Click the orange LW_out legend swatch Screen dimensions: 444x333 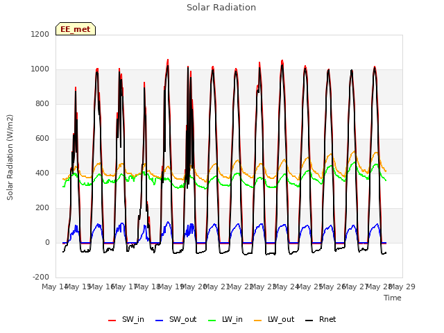click(x=258, y=321)
